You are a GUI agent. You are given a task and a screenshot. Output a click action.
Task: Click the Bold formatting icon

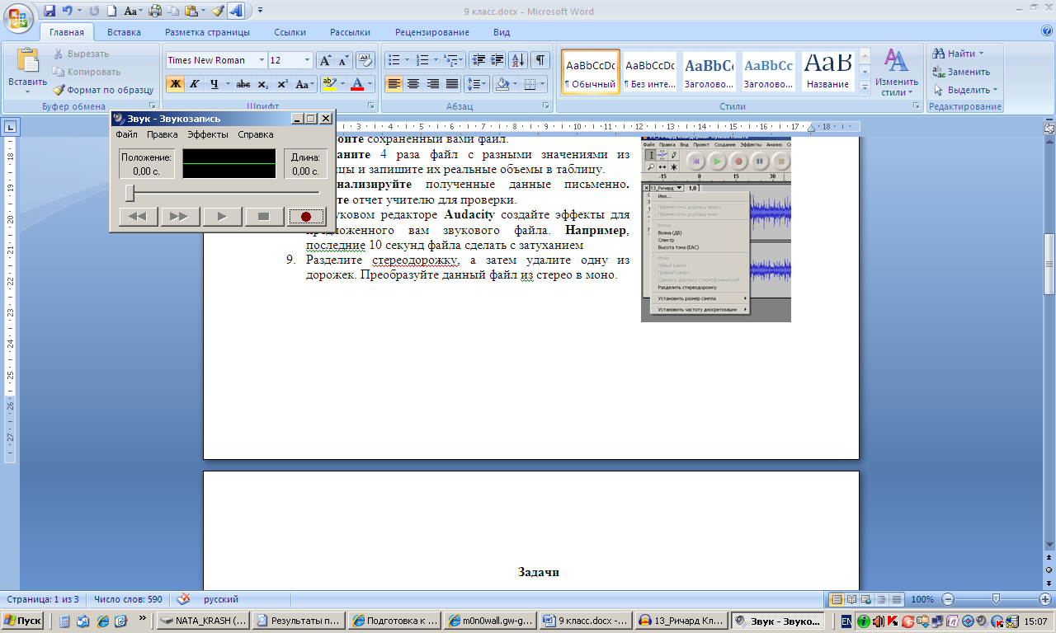pyautogui.click(x=175, y=84)
